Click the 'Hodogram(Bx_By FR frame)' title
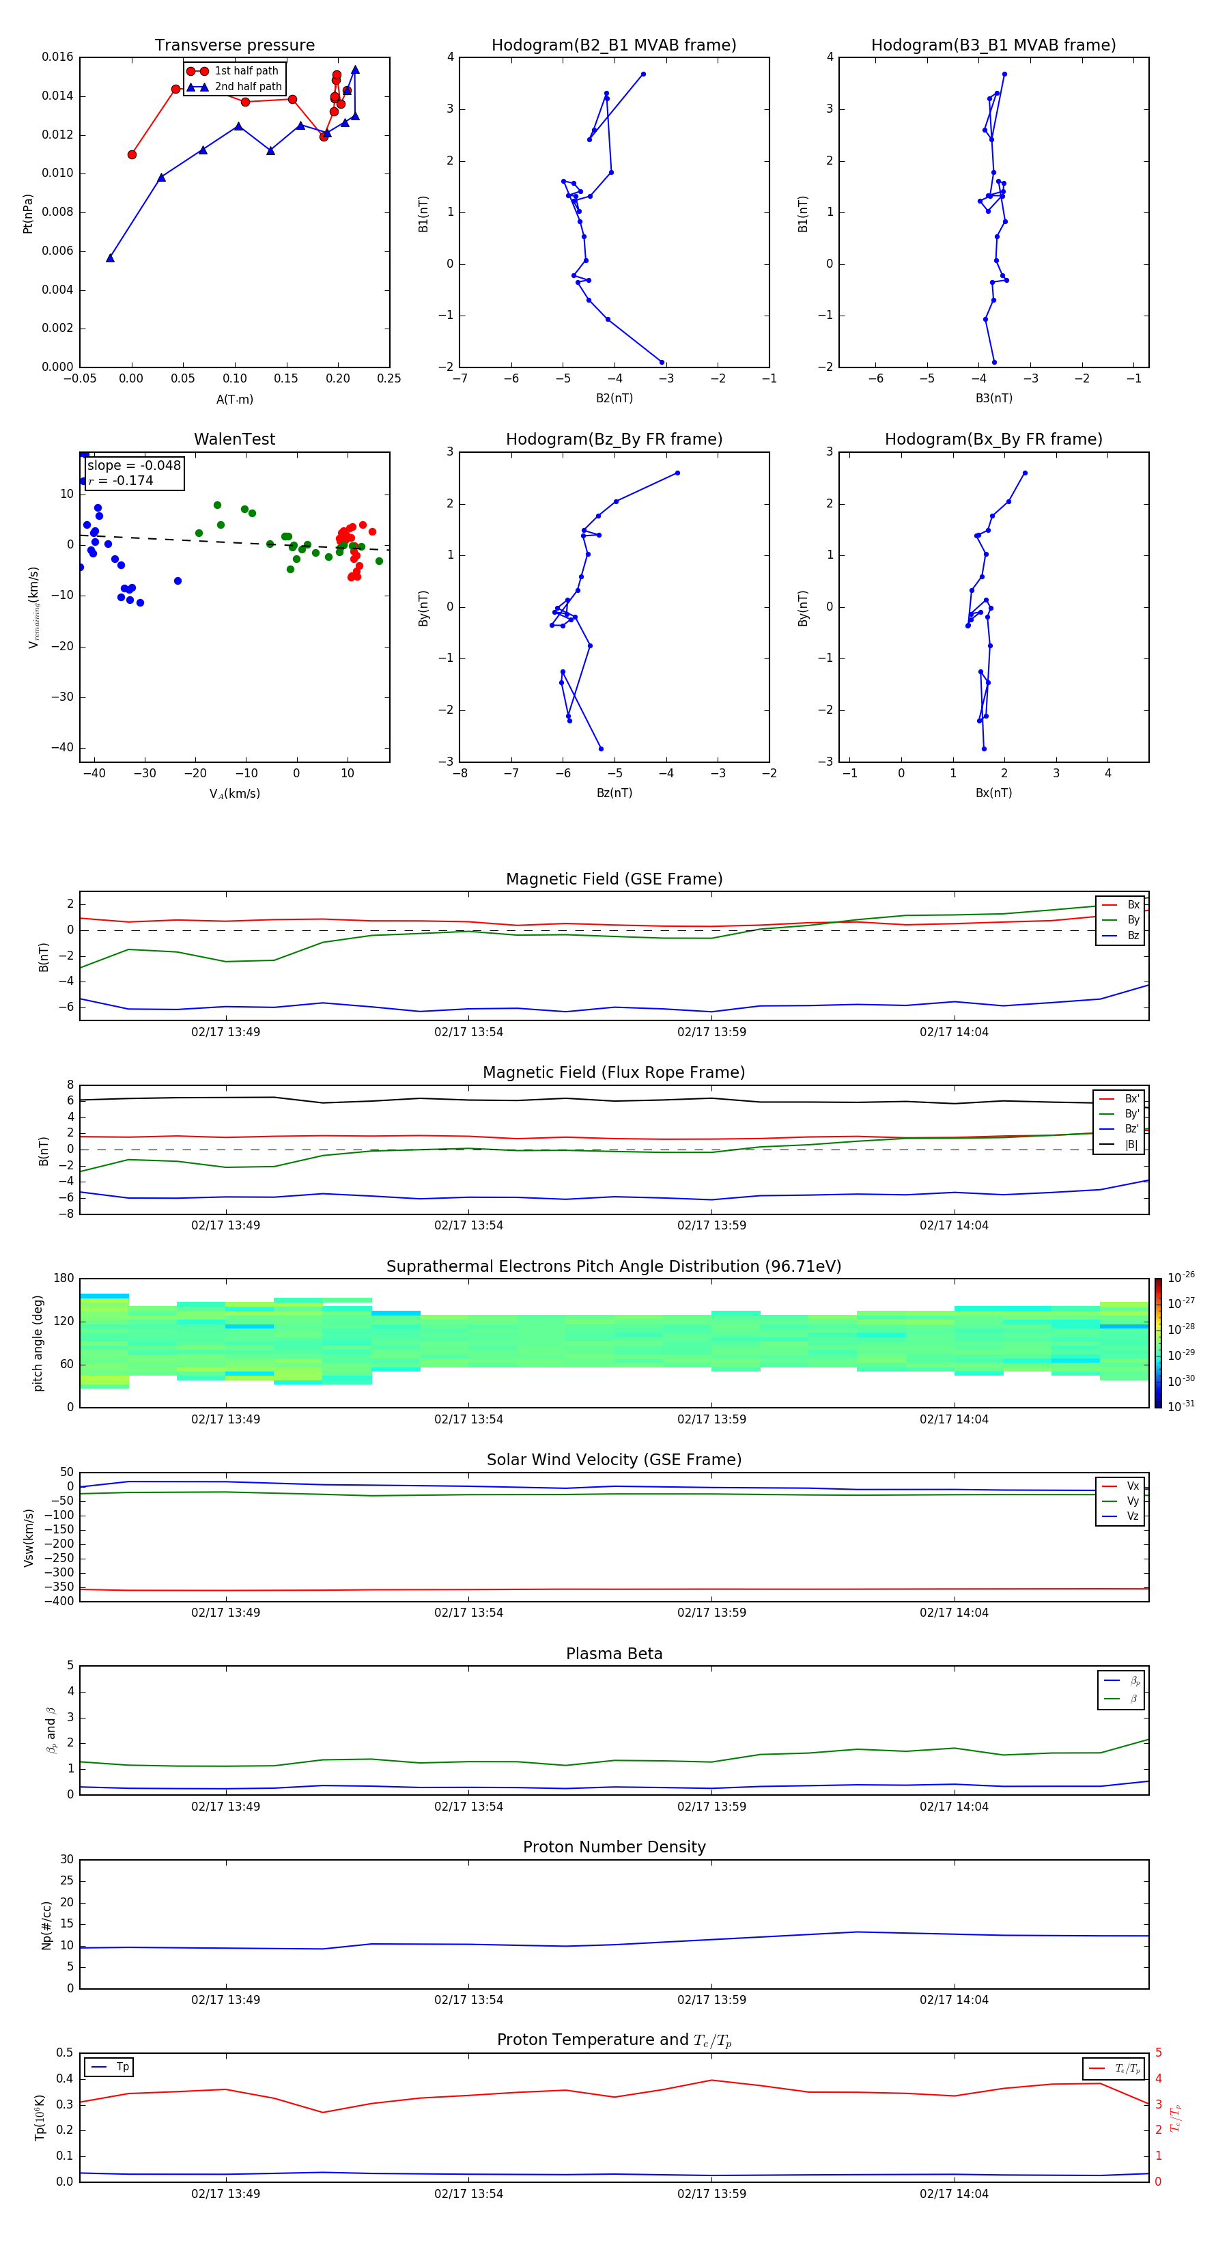This screenshot has height=2254, width=1229. [x=993, y=439]
